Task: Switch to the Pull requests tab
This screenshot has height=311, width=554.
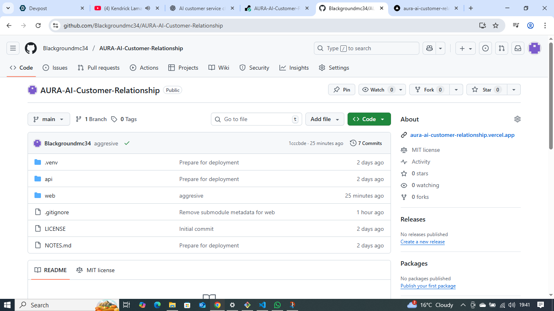Action: 99,68
